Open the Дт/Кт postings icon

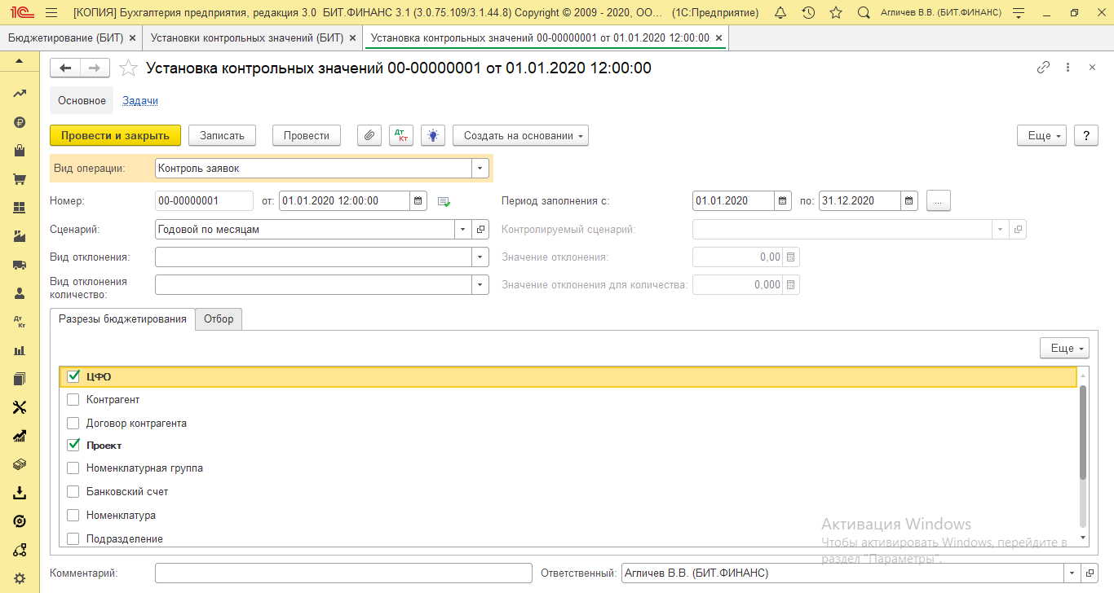[x=401, y=136]
